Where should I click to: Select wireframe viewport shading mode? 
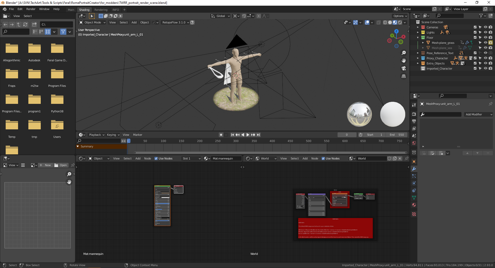[385, 22]
